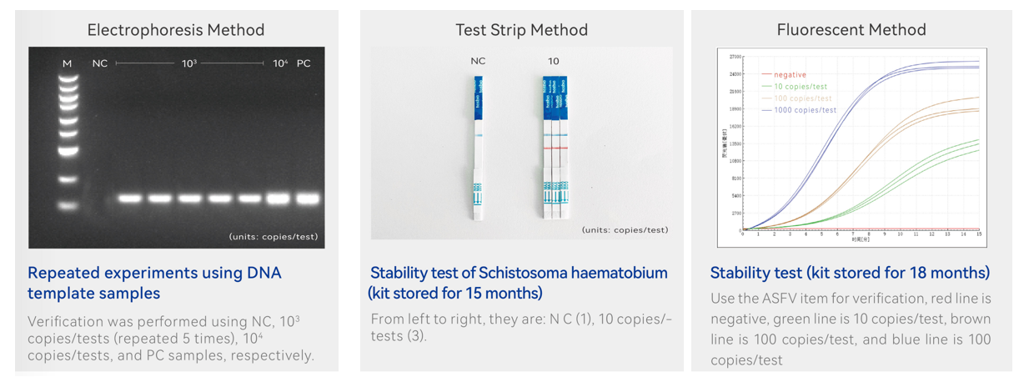Viewport: 1029px width, 377px height.
Task: Click the 'Repeated experiments using DNA template samples' title
Action: click(x=154, y=283)
